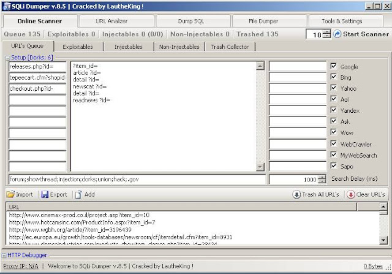The image size is (392, 274).
Task: Uncheck the Yandex search engine
Action: [333, 110]
